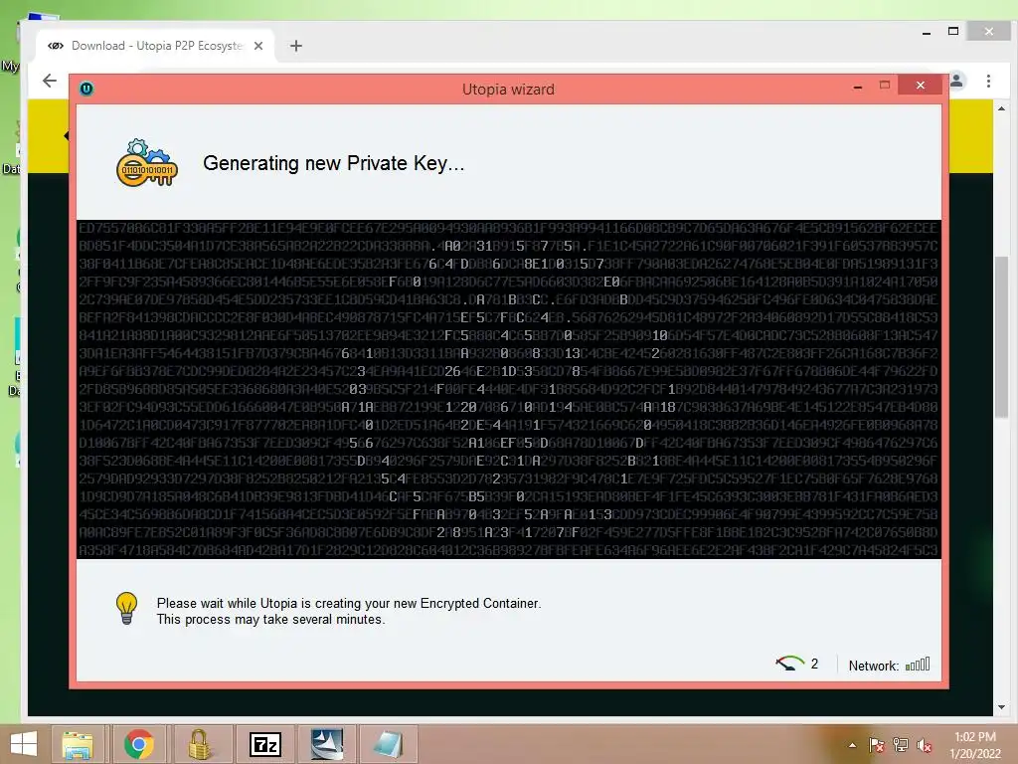Open Google Chrome from the taskbar
The width and height of the screenshot is (1018, 764).
click(139, 744)
